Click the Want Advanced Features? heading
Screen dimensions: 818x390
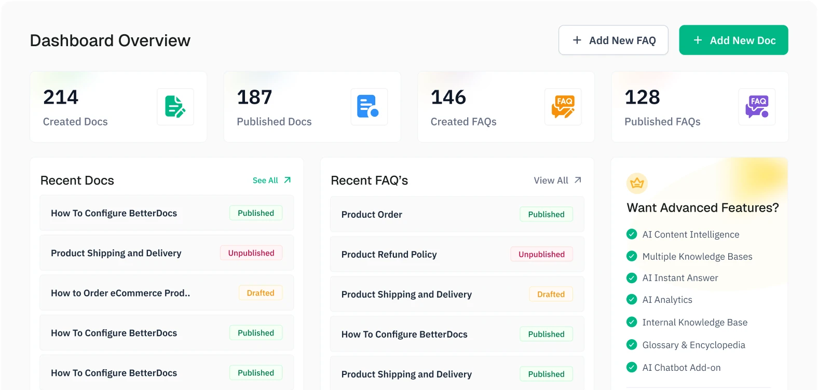[x=703, y=207]
